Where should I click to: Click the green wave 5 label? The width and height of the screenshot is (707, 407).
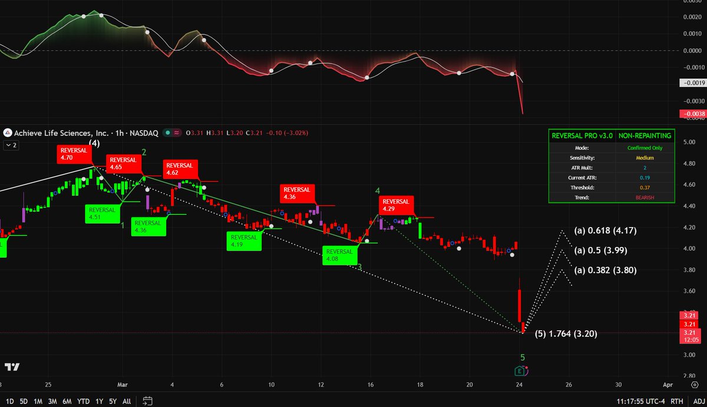(x=523, y=357)
